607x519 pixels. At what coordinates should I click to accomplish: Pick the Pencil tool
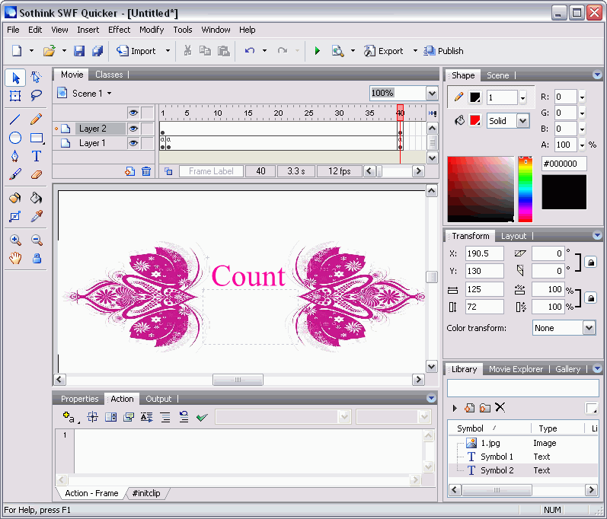36,119
